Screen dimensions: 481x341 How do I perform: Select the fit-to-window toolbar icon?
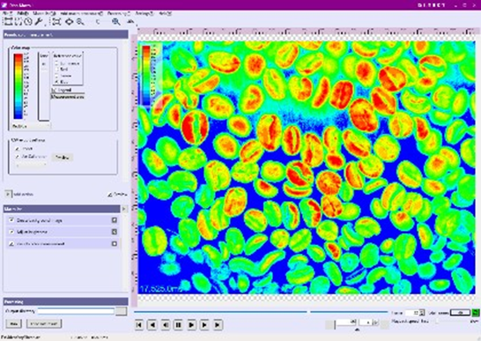pos(56,21)
